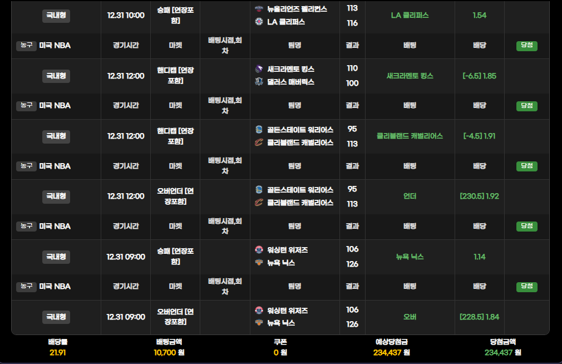Click Cleveland Cavaliers logo in 언더 230.5 row
The width and height of the screenshot is (562, 364).
point(259,203)
